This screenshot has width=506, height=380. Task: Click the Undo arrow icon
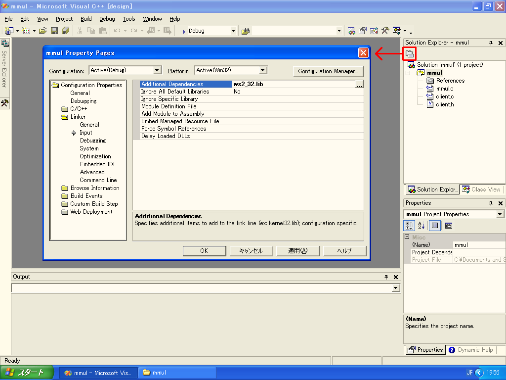pyautogui.click(x=117, y=31)
